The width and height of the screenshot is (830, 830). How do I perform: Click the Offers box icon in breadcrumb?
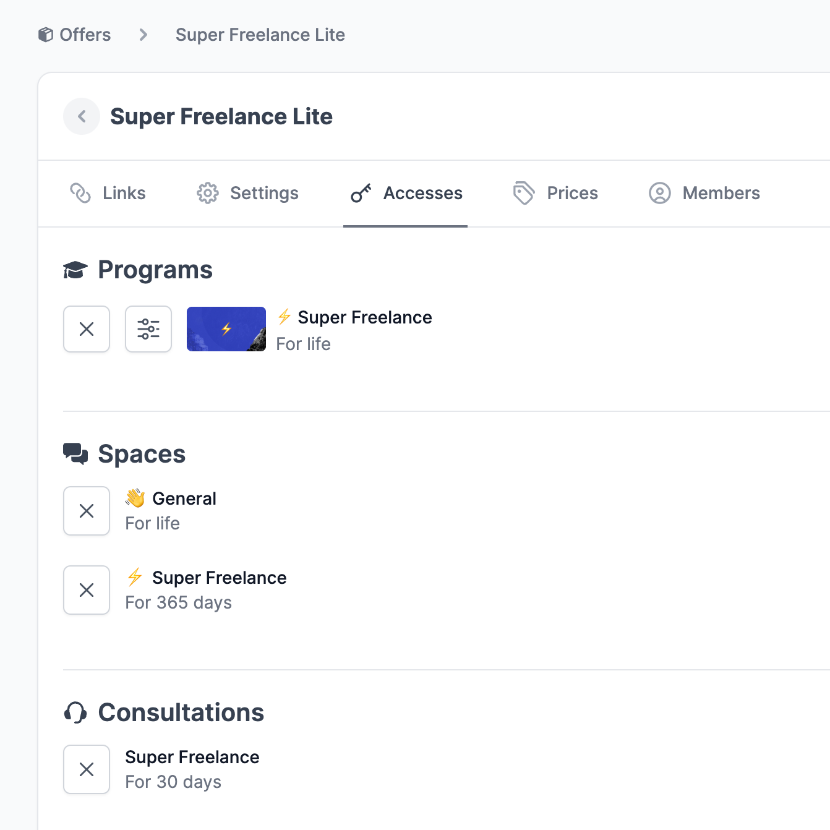(46, 35)
